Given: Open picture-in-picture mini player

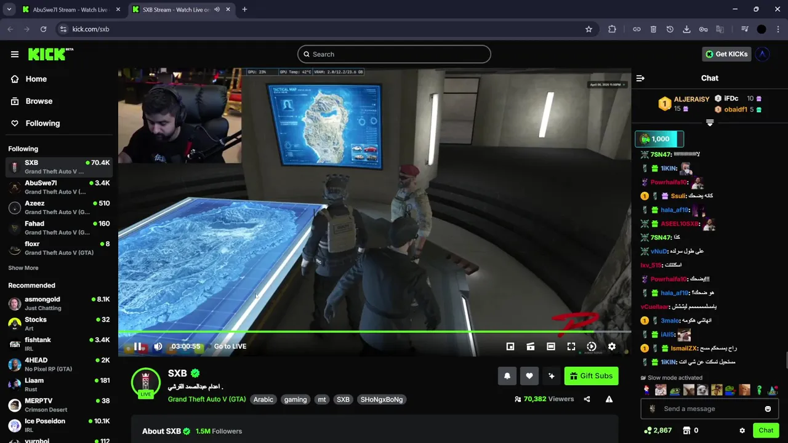Looking at the screenshot, I should pyautogui.click(x=510, y=346).
